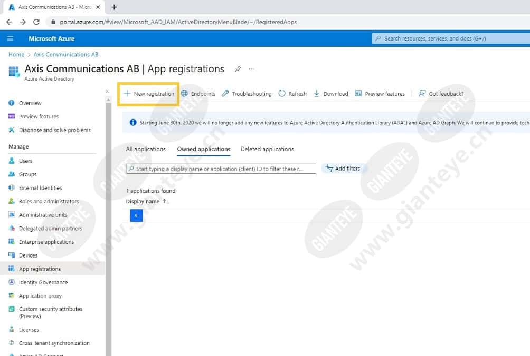530x356 pixels.
Task: Open the more options ellipsis next to title
Action: pyautogui.click(x=251, y=69)
